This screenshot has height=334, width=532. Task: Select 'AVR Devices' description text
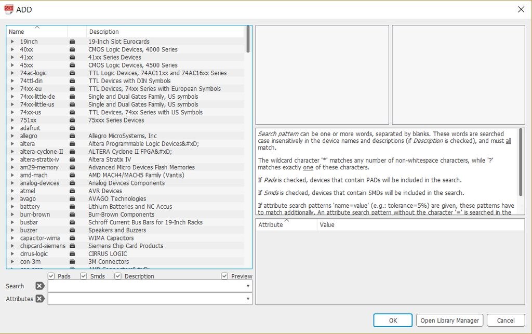[105, 191]
